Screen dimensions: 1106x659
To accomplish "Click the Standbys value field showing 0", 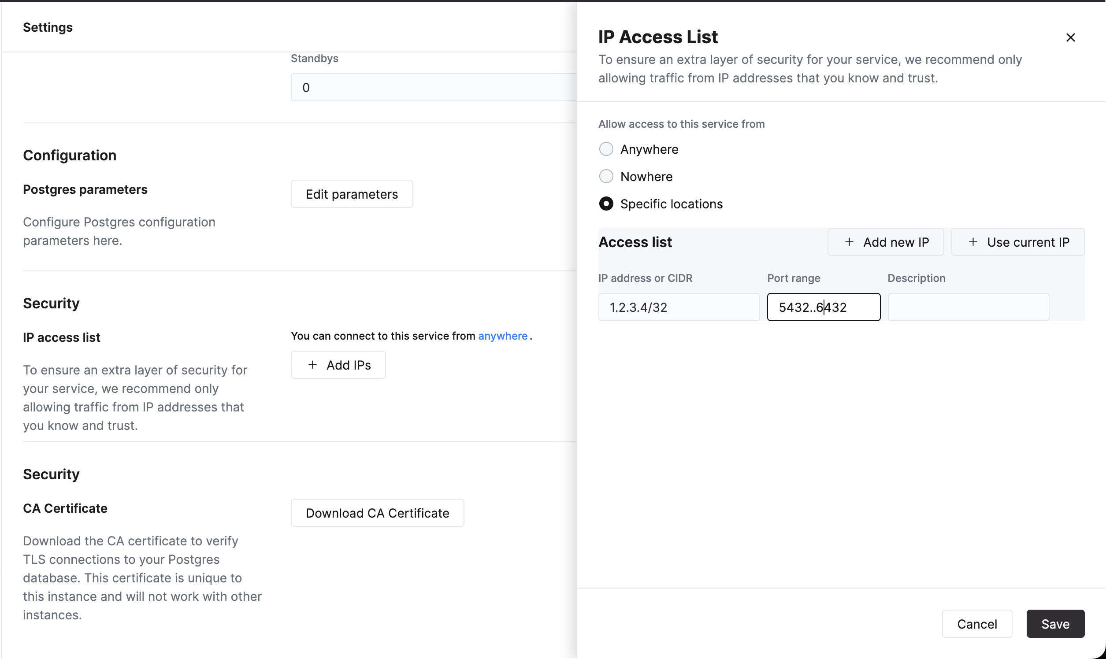I will tap(433, 87).
